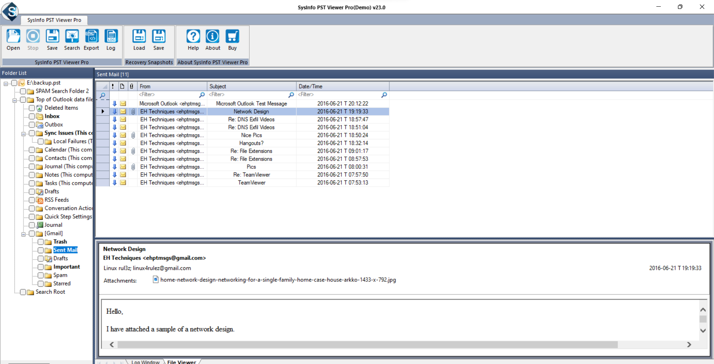Click the item type document column header
The image size is (714, 364).
coord(122,86)
